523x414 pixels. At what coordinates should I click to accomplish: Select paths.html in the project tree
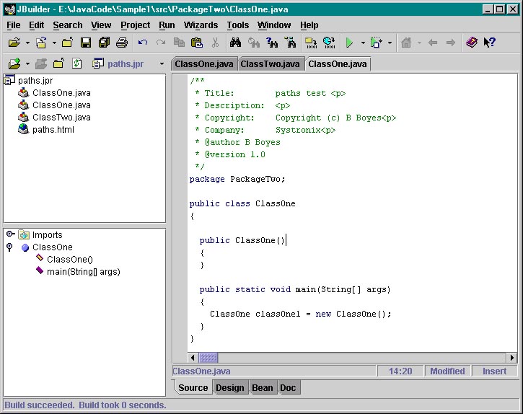[x=53, y=130]
